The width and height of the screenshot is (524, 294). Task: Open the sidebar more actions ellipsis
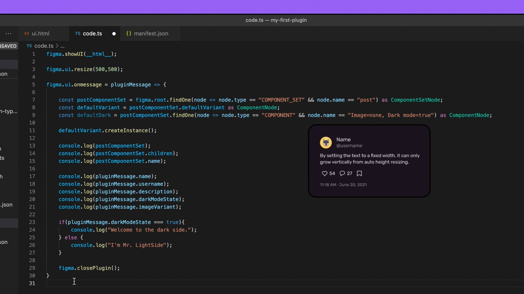[x=8, y=34]
